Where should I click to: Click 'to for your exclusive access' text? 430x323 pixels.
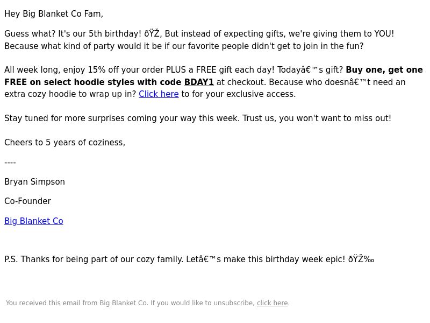(x=239, y=94)
